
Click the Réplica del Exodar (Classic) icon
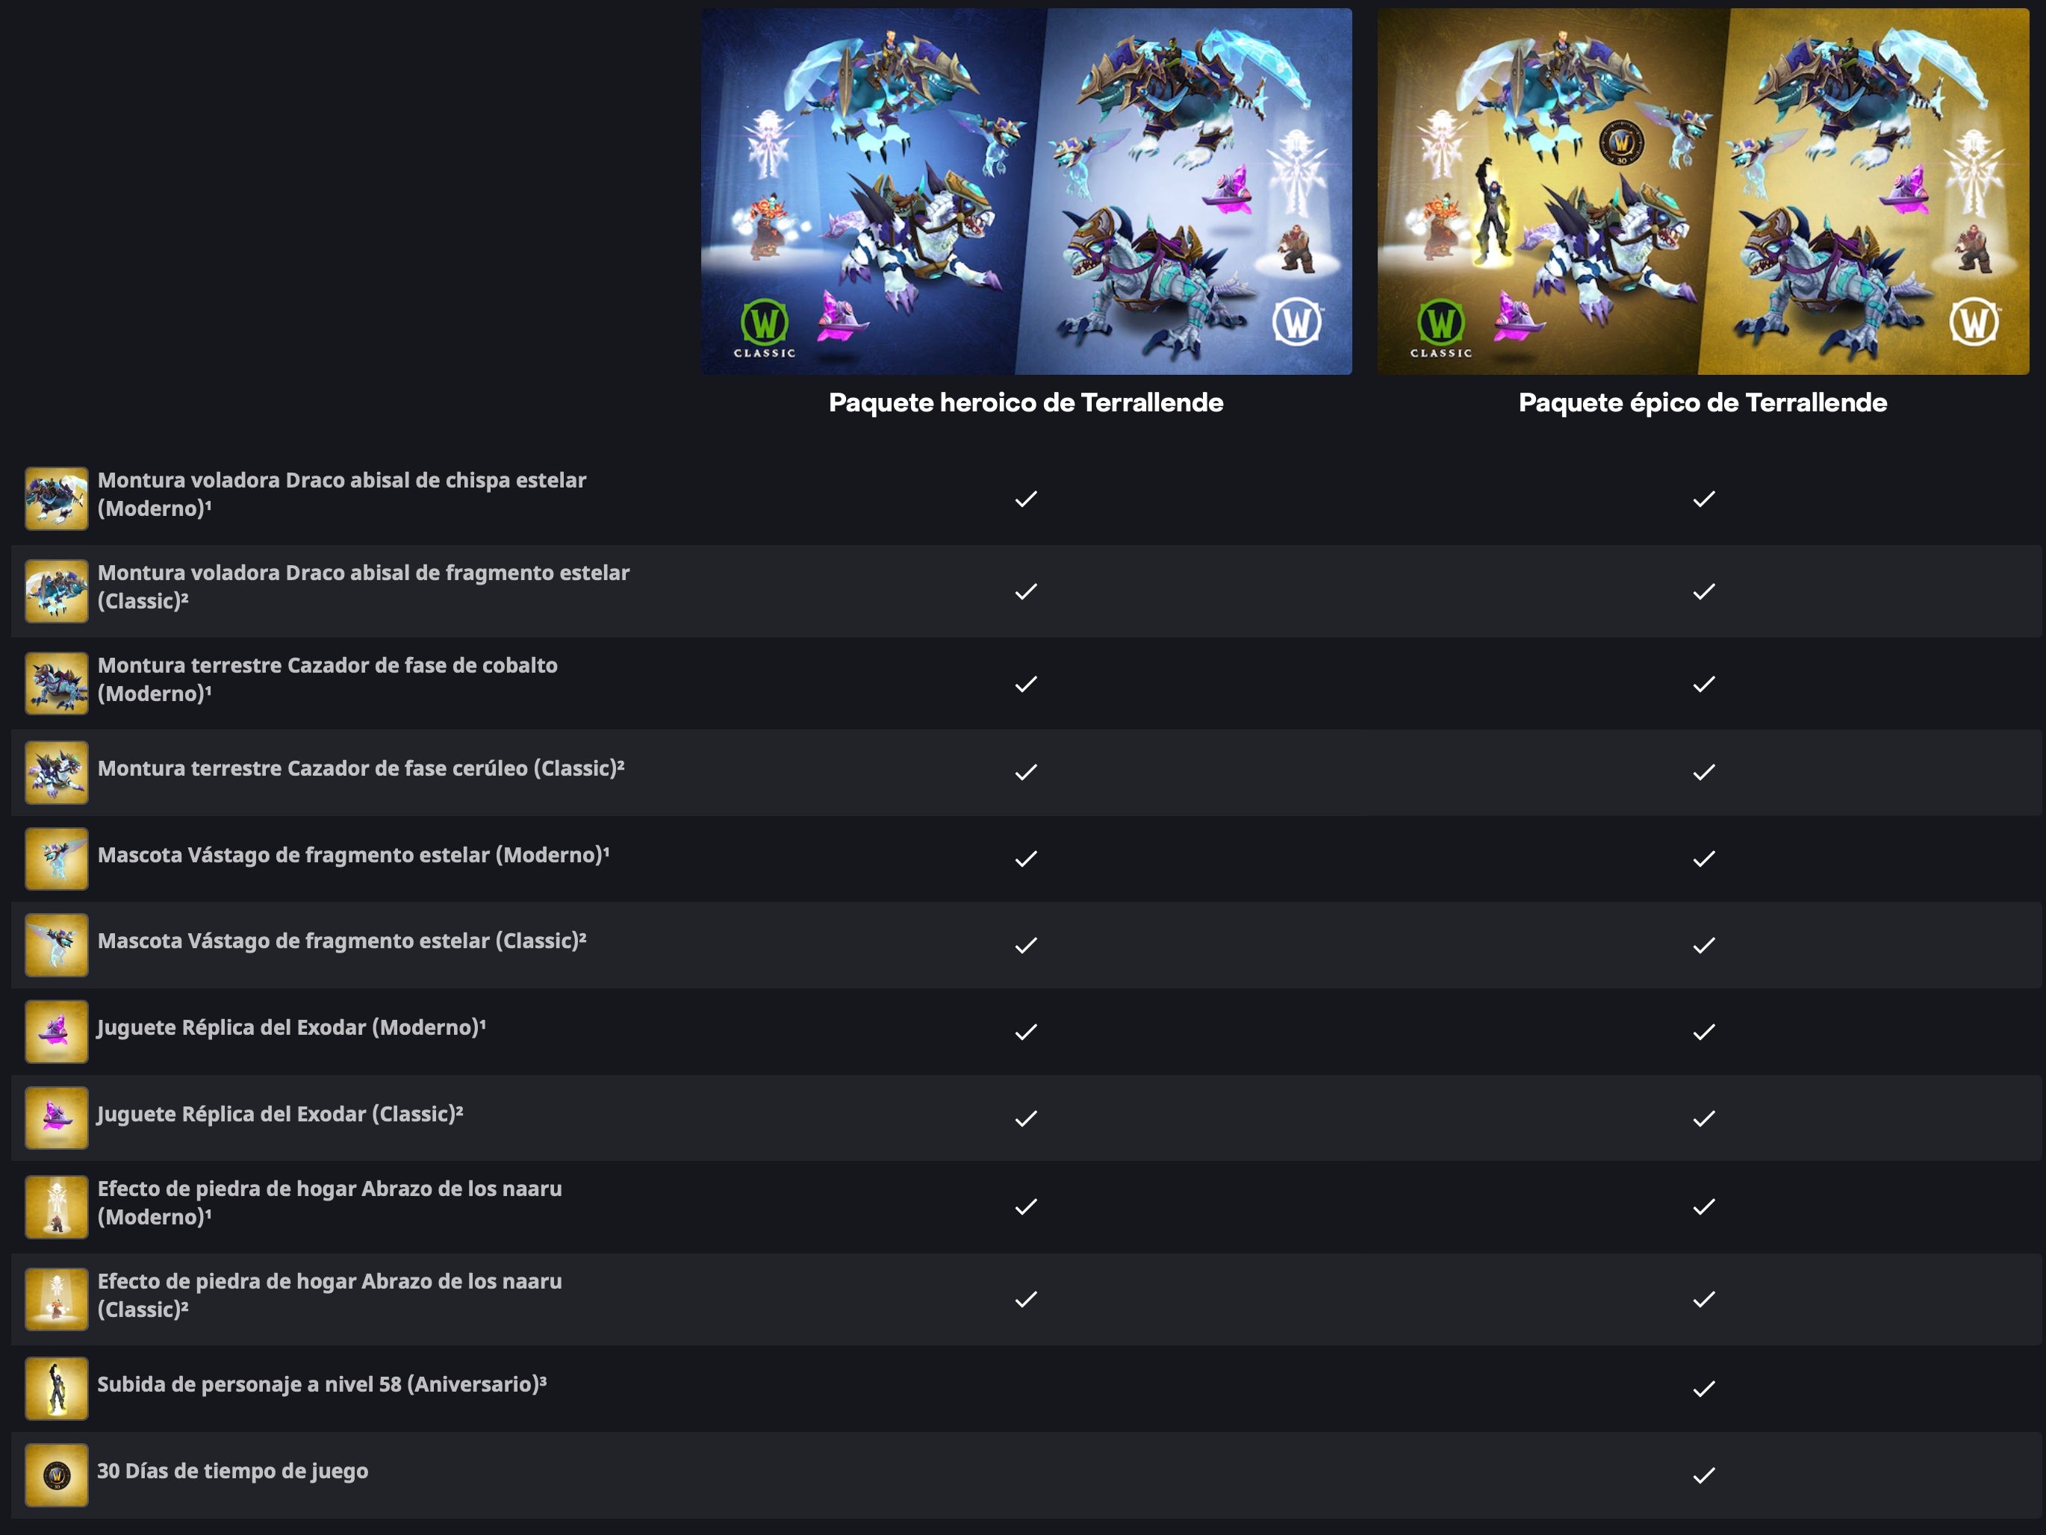(x=57, y=1118)
